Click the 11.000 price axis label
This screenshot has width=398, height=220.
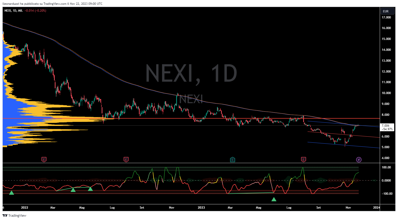click(x=386, y=82)
